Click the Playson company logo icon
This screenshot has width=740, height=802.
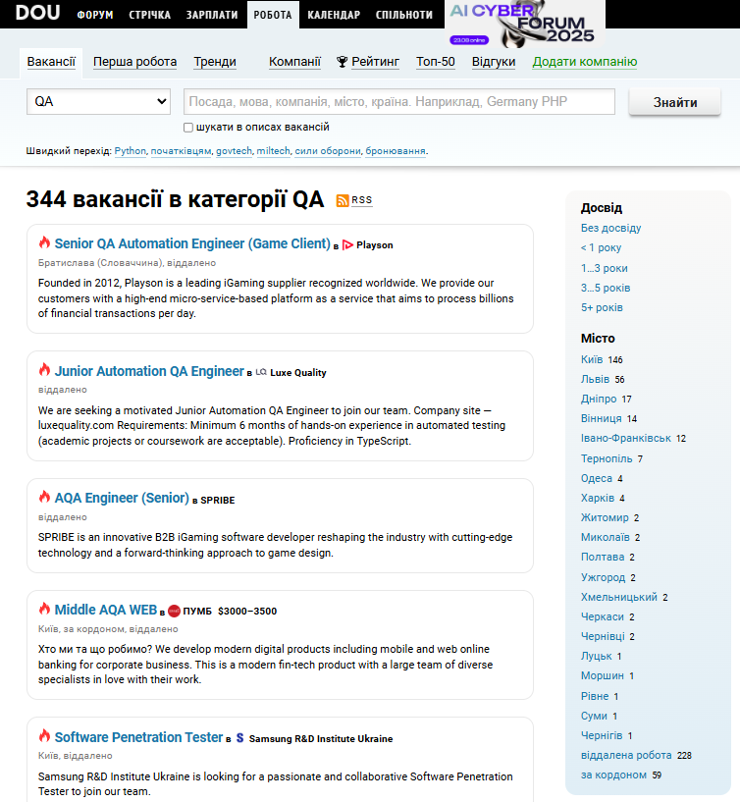(347, 244)
